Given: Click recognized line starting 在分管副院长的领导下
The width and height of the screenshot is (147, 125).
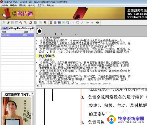Looking at the screenshot, I should (82, 41).
